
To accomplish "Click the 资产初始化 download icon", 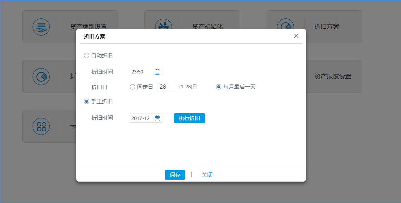I will (164, 24).
